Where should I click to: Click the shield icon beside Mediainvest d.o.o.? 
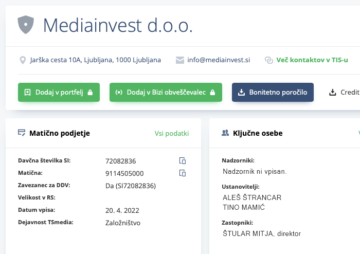click(26, 25)
